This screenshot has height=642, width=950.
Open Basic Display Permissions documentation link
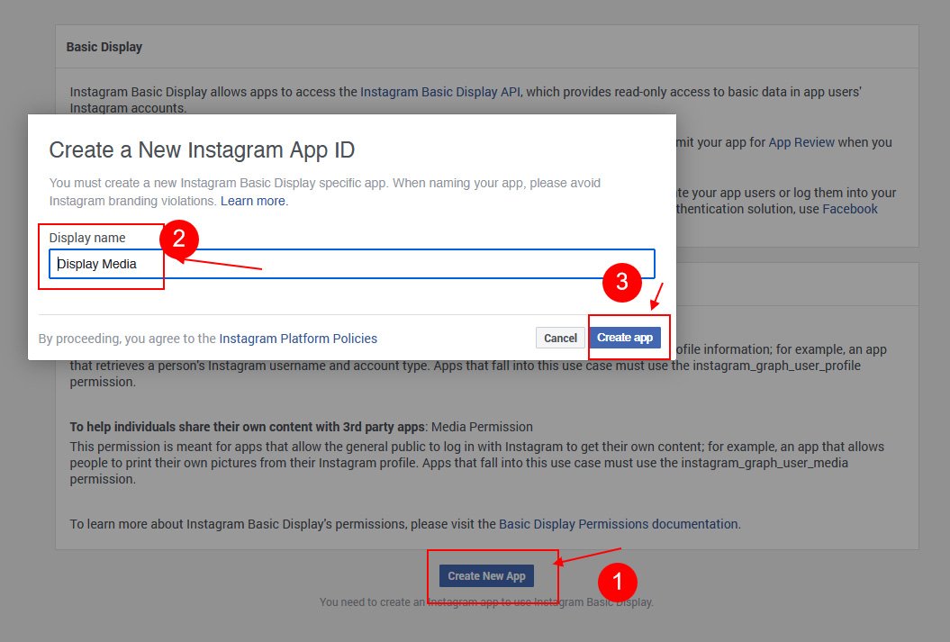[618, 523]
